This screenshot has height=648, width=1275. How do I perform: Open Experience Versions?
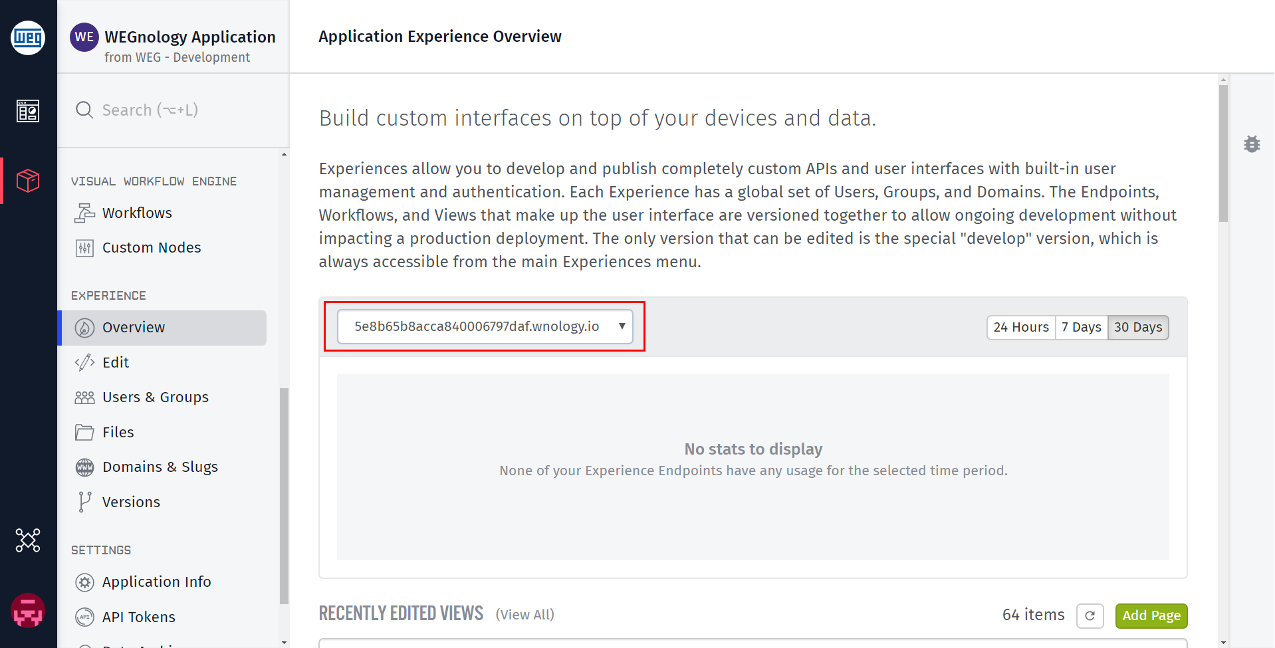point(163,502)
